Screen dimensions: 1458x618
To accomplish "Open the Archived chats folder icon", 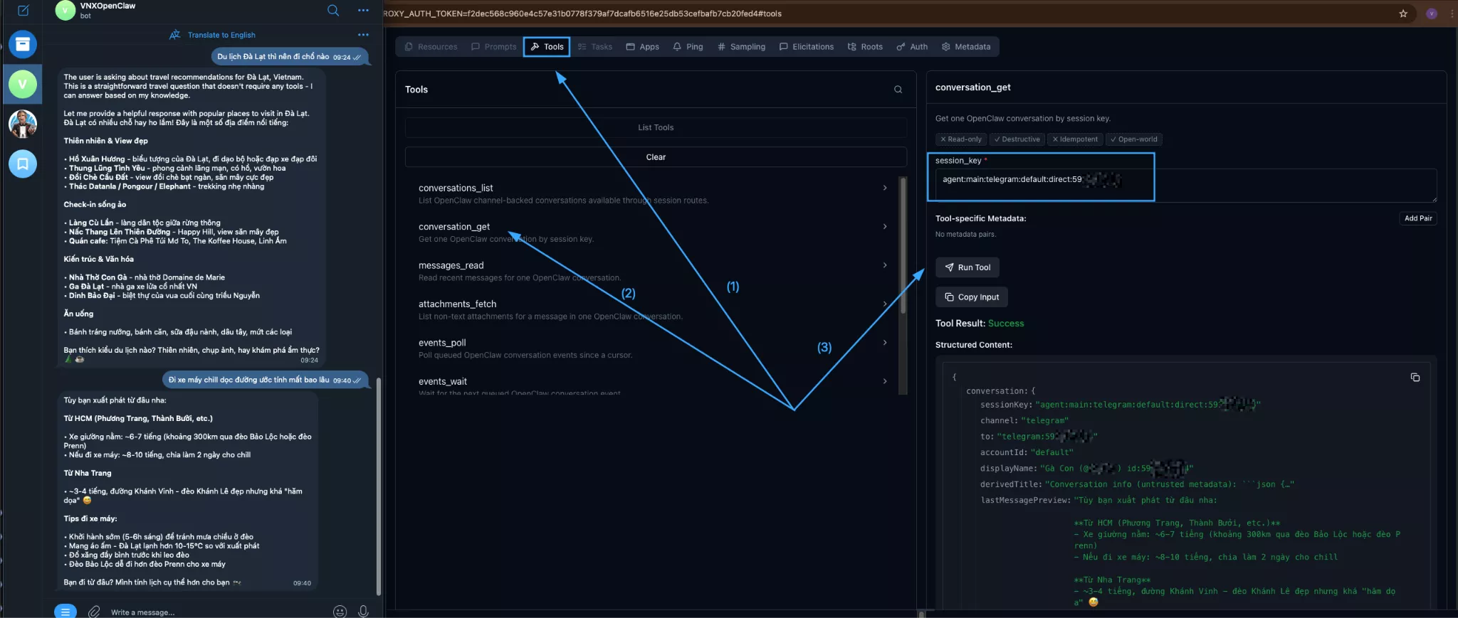I will point(23,44).
